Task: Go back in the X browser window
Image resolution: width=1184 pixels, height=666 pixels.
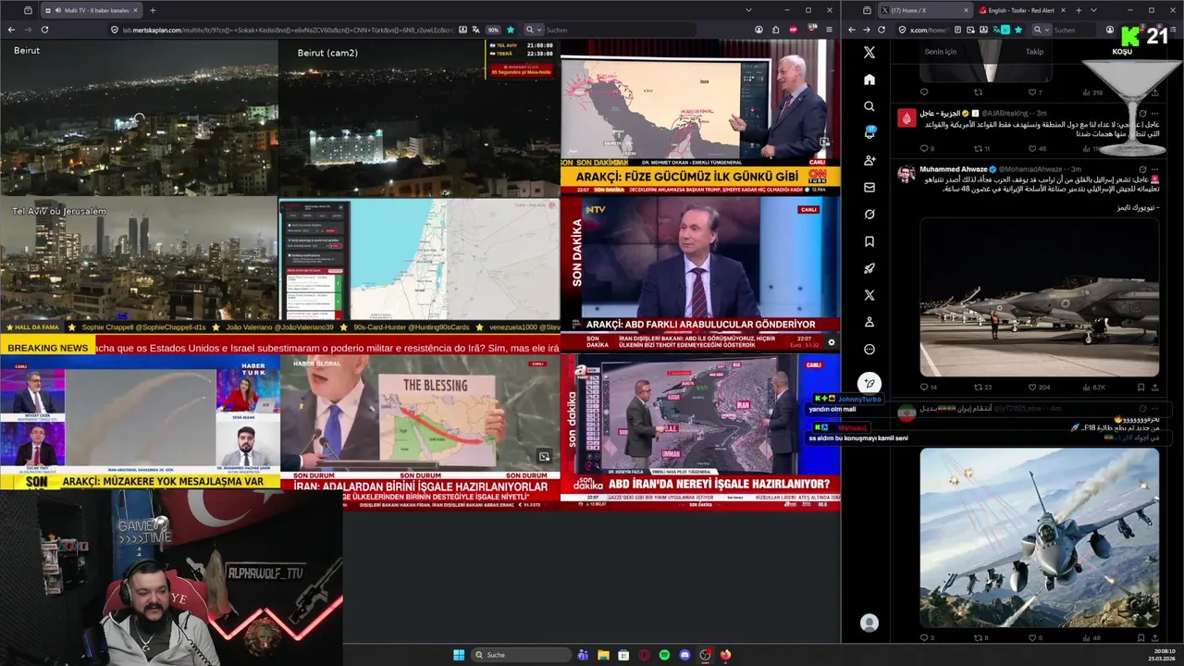Action: tap(852, 30)
